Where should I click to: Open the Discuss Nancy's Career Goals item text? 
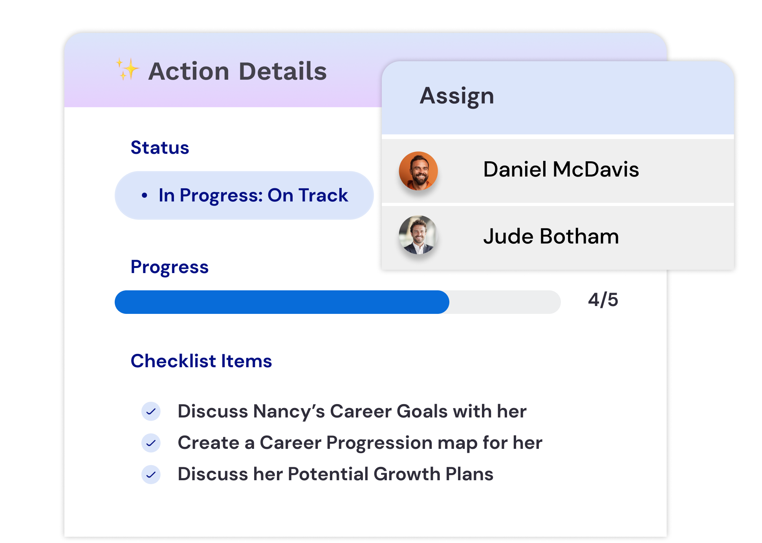[352, 412]
